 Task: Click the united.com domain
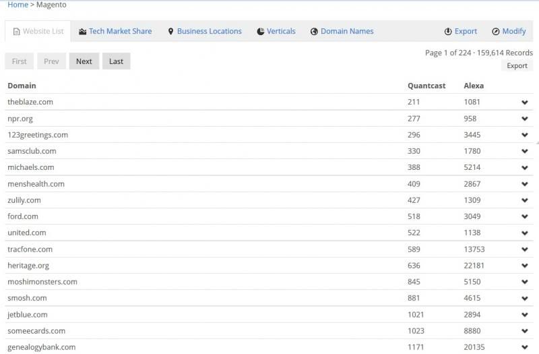(x=27, y=233)
